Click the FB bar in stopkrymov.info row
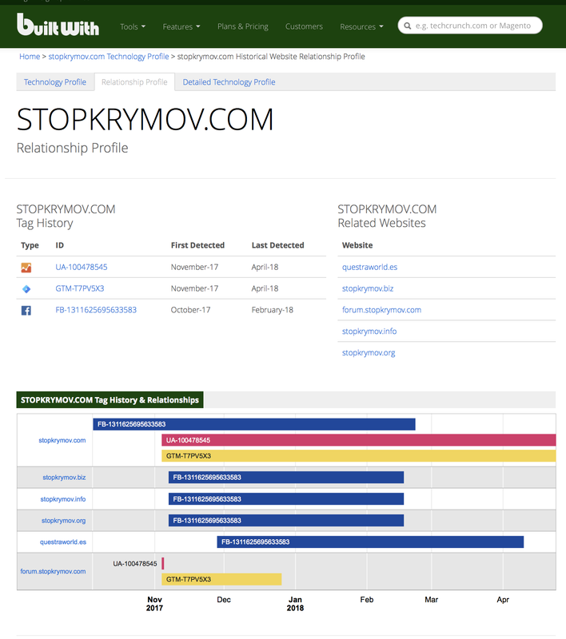The height and width of the screenshot is (639, 566). coord(286,498)
